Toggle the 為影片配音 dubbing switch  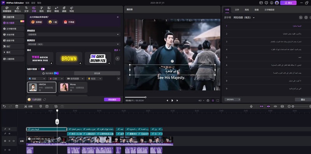[43, 69]
